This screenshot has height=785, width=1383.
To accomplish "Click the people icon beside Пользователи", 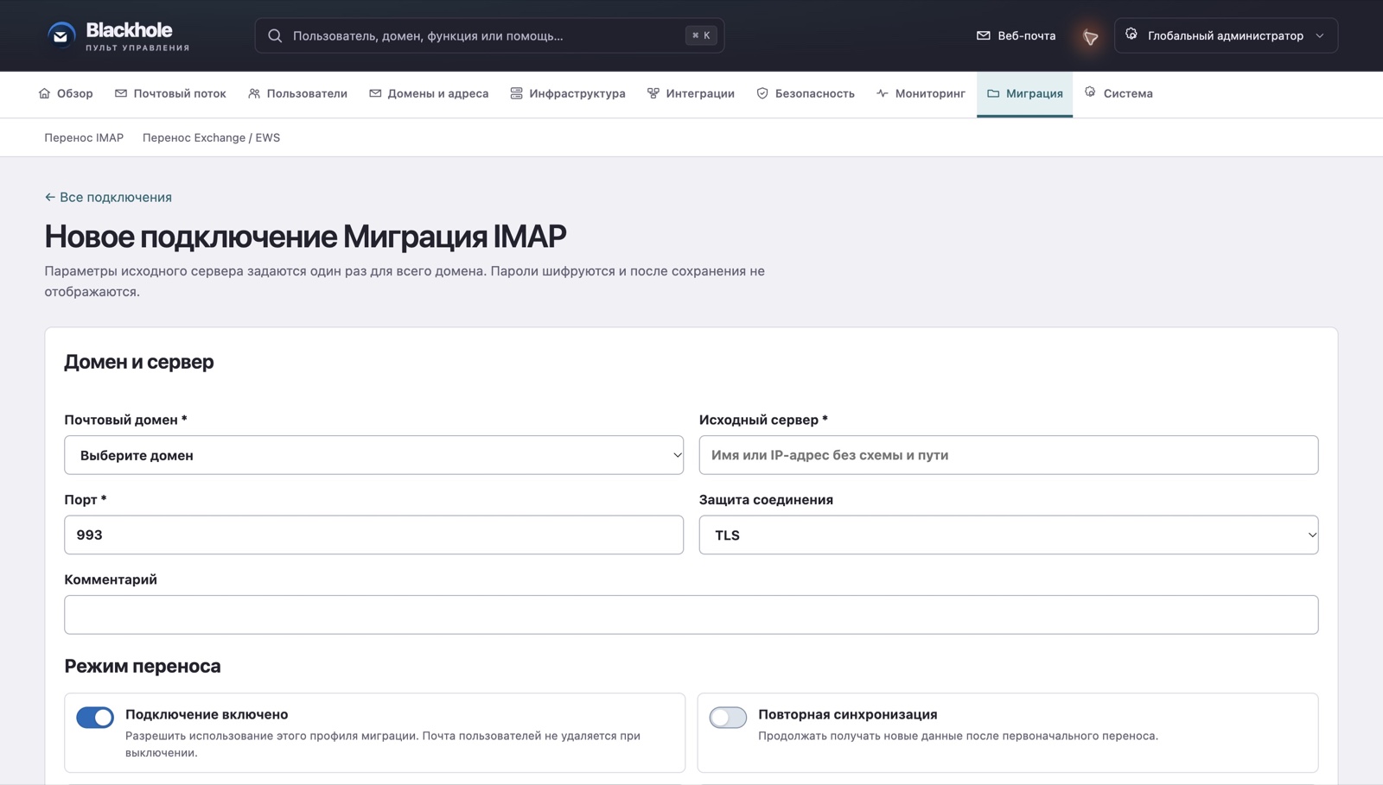I will point(254,93).
